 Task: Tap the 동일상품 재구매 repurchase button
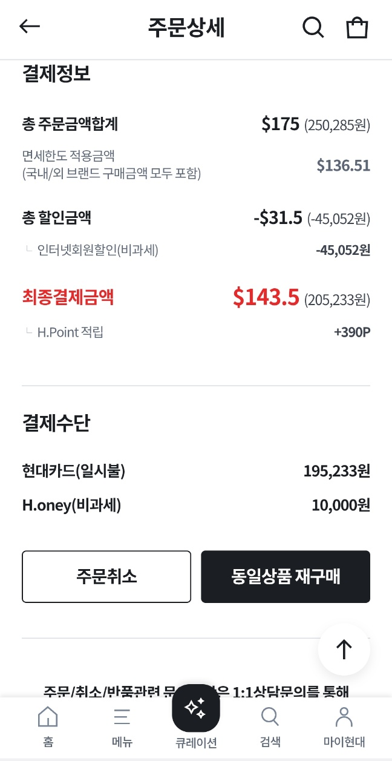click(x=285, y=576)
